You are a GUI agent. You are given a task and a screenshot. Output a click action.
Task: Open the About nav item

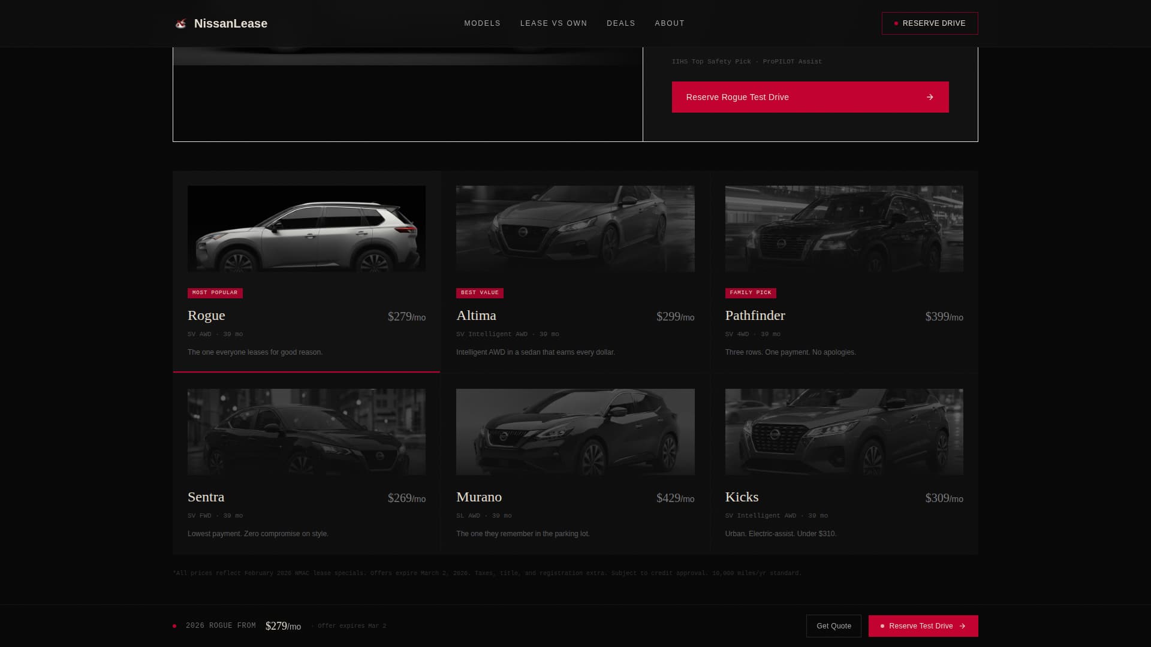tap(670, 23)
